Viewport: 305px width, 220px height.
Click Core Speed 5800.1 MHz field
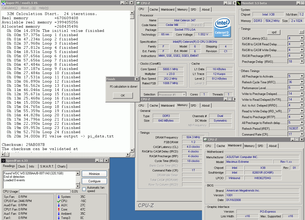click(x=171, y=69)
